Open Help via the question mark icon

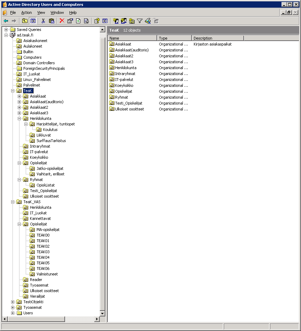click(97, 21)
